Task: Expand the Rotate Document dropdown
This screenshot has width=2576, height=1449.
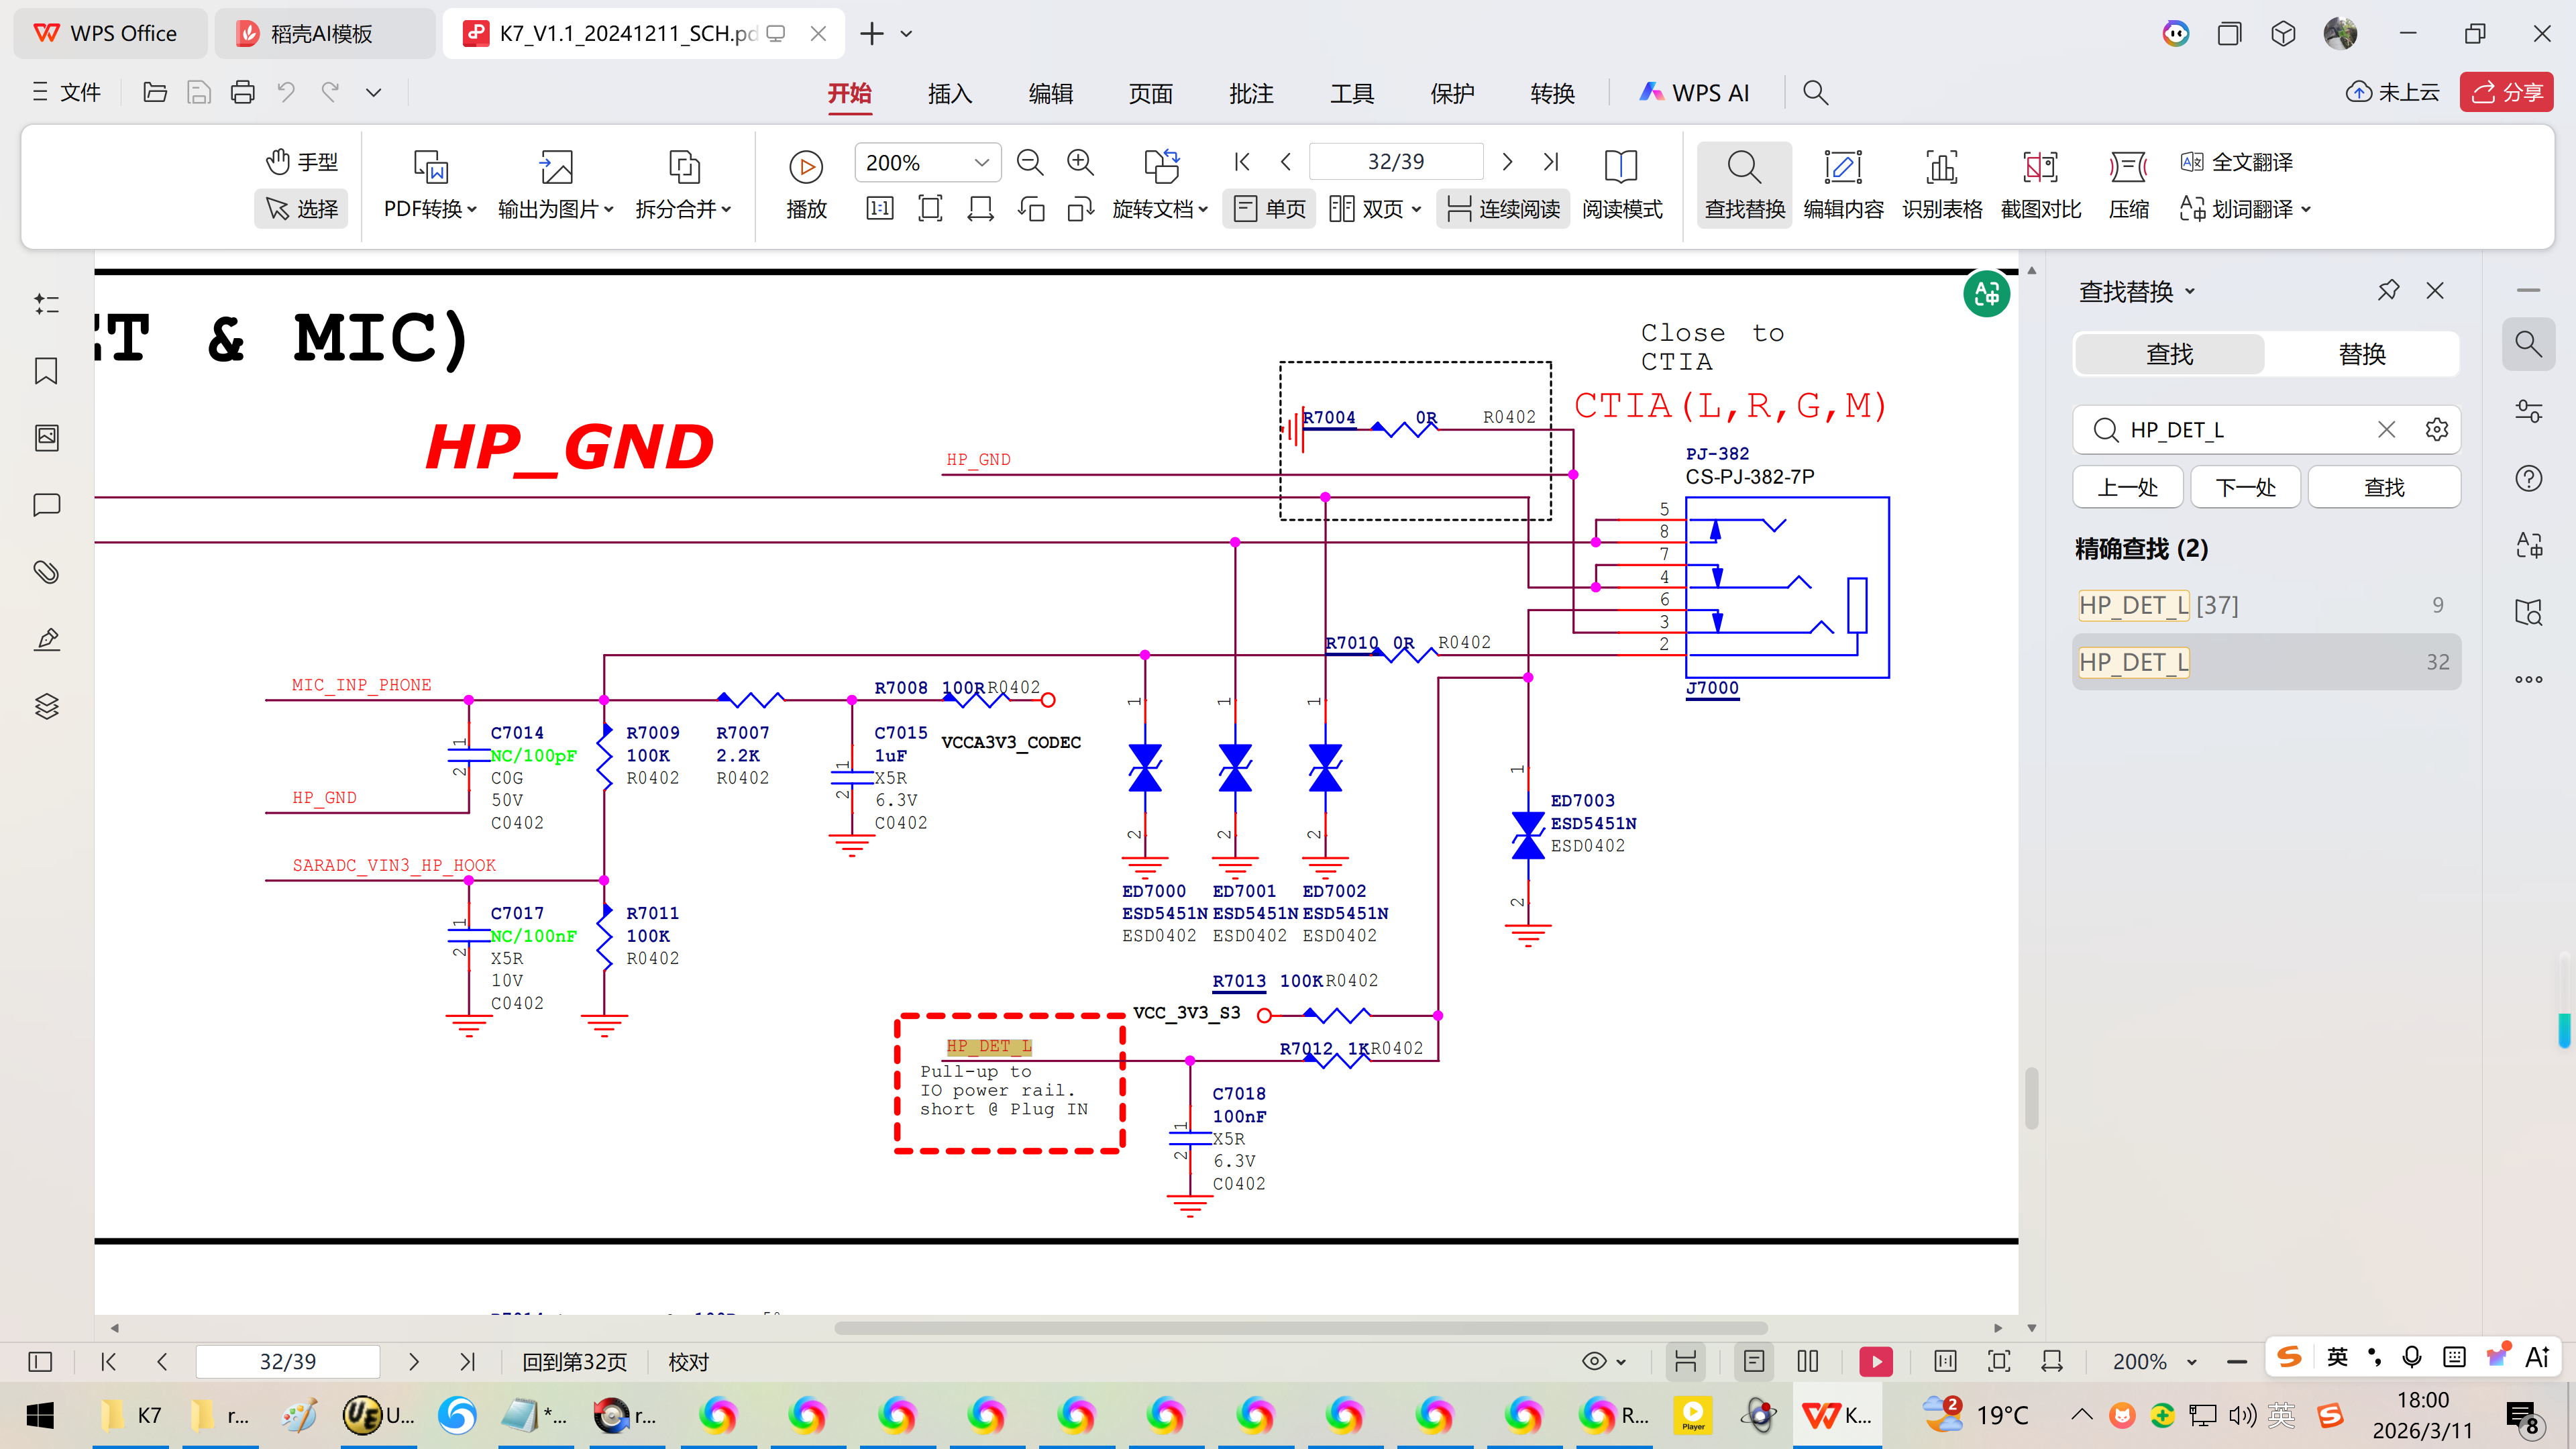Action: point(1160,209)
